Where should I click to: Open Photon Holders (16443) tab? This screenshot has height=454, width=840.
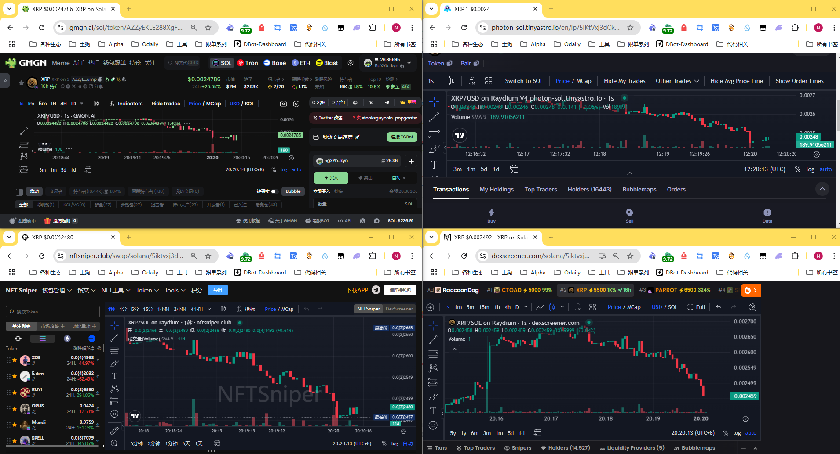click(x=589, y=190)
